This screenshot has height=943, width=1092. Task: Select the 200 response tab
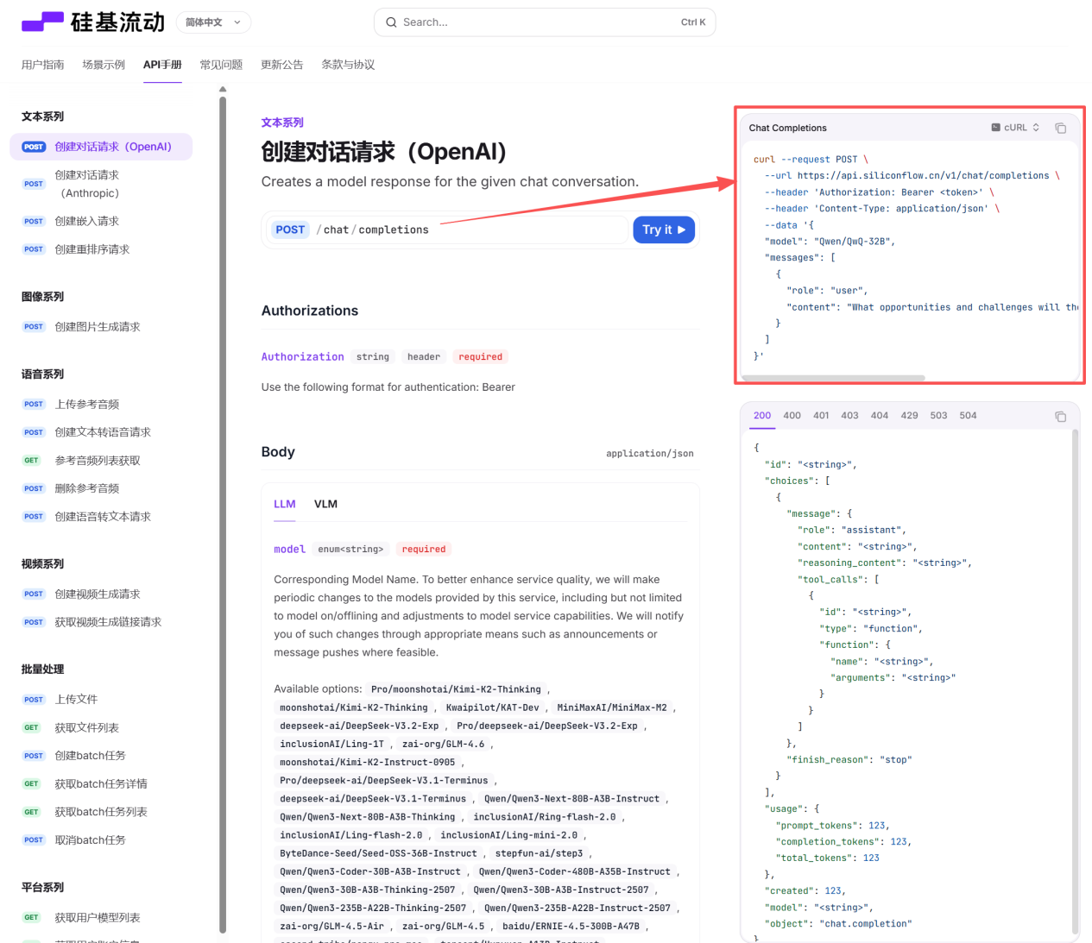[762, 416]
